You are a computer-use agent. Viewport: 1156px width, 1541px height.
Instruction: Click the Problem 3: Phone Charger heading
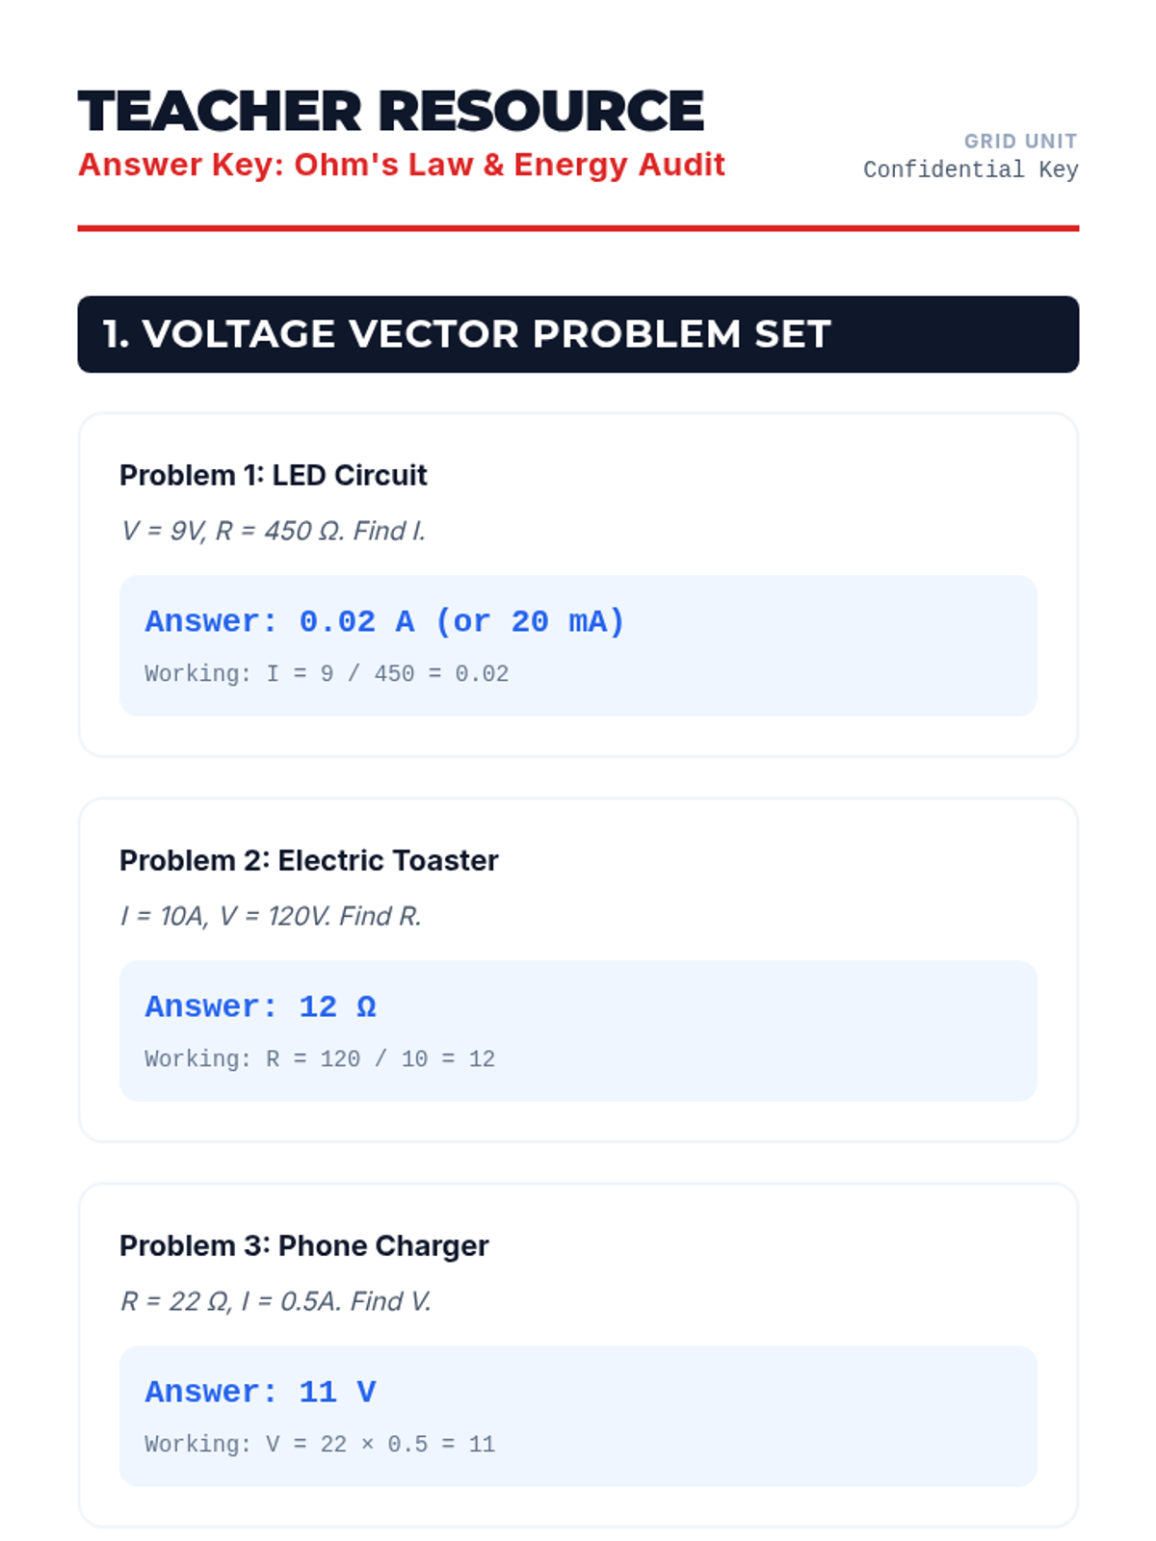pyautogui.click(x=303, y=1245)
